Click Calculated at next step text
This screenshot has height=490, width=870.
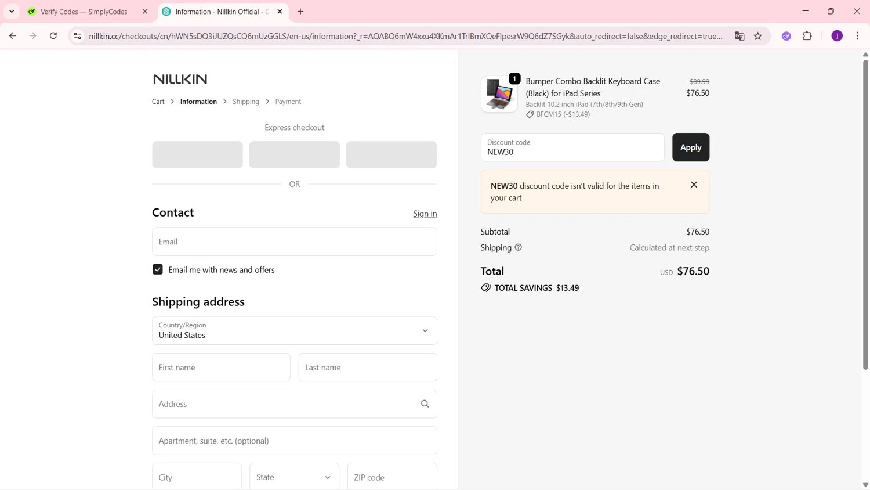pos(669,247)
